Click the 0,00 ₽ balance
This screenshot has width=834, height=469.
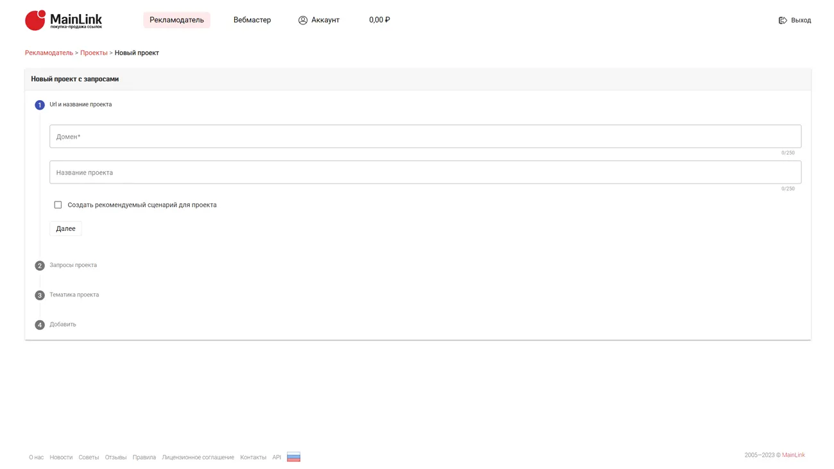(x=379, y=20)
